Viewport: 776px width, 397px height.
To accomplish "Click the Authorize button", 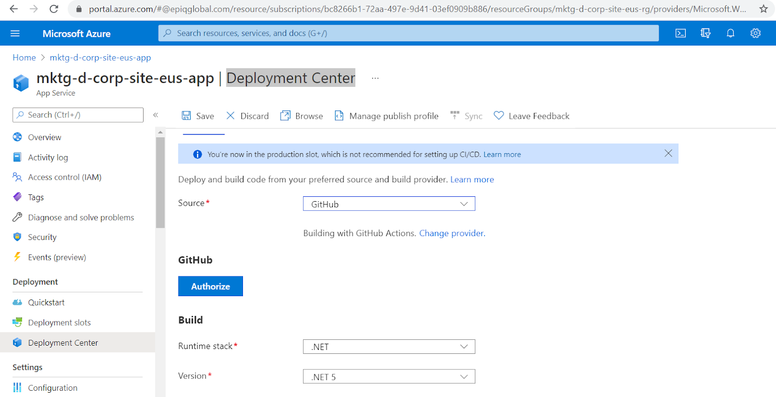I will (x=210, y=286).
